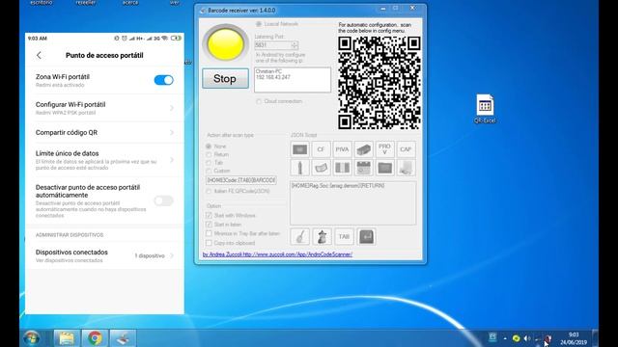618x347 pixels.
Task: Select the Tab action radio button
Action: point(209,163)
